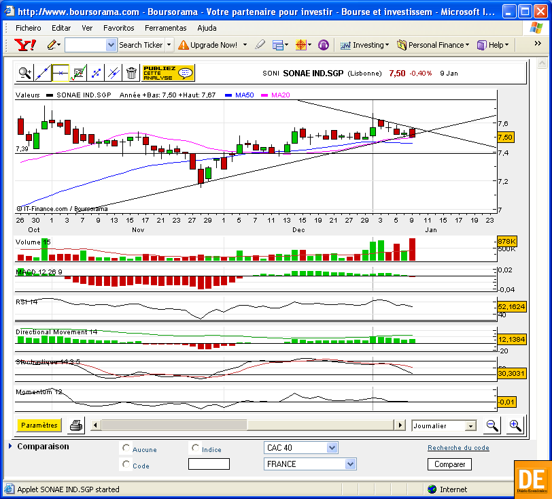The image size is (552, 499).
Task: Click the Recherche du code link
Action: coord(458,447)
